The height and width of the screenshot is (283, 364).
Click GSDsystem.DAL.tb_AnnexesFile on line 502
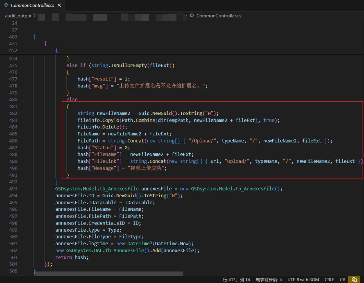click(x=105, y=251)
